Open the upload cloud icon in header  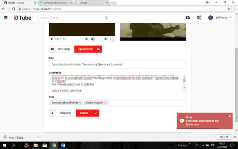pos(188,18)
